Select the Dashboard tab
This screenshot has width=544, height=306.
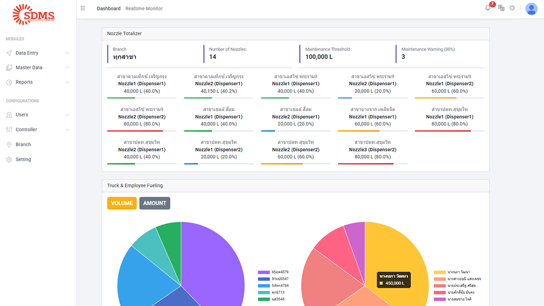108,9
